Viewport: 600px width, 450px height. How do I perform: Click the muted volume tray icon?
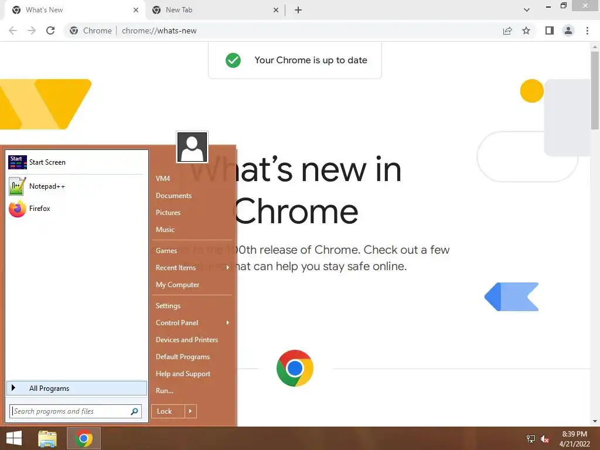(x=545, y=438)
